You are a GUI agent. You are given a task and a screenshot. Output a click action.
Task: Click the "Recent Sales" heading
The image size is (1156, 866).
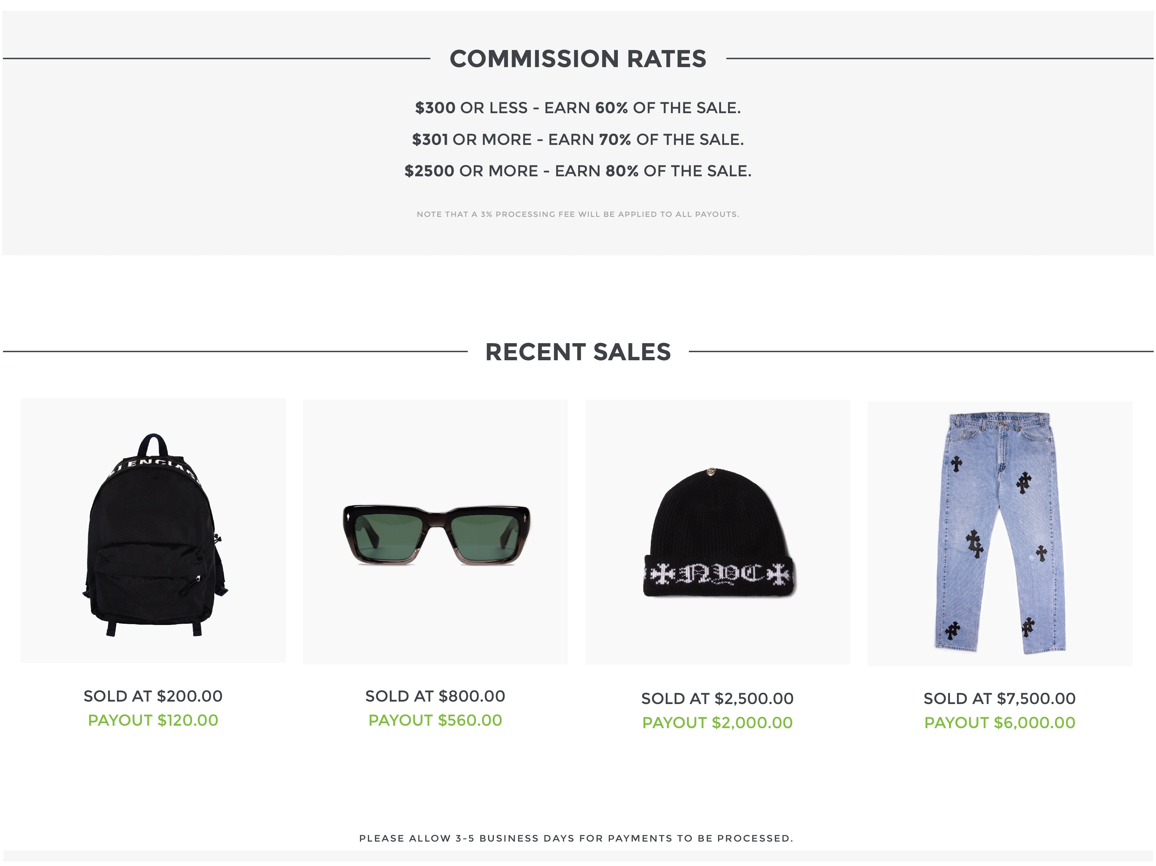578,352
